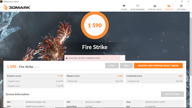
Task: Click the System information heading
Action: pos(17,94)
